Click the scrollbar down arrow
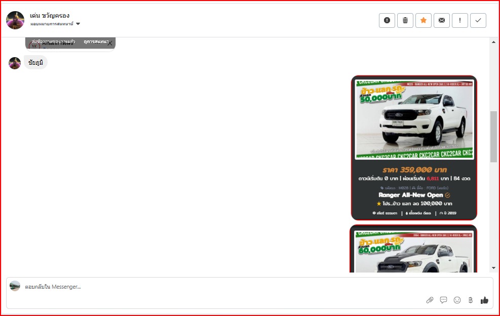 click(493, 268)
